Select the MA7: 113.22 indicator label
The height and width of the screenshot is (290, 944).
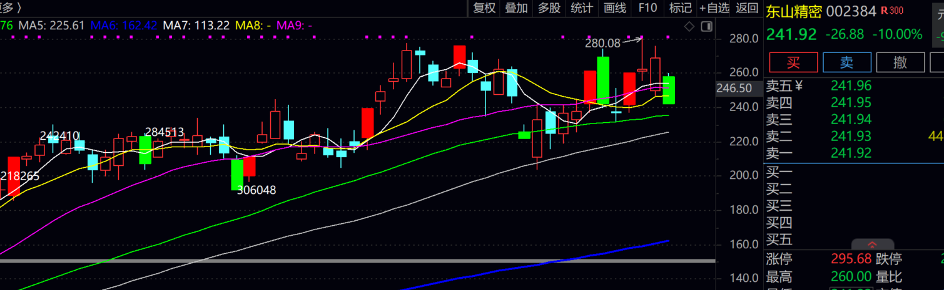(x=196, y=26)
